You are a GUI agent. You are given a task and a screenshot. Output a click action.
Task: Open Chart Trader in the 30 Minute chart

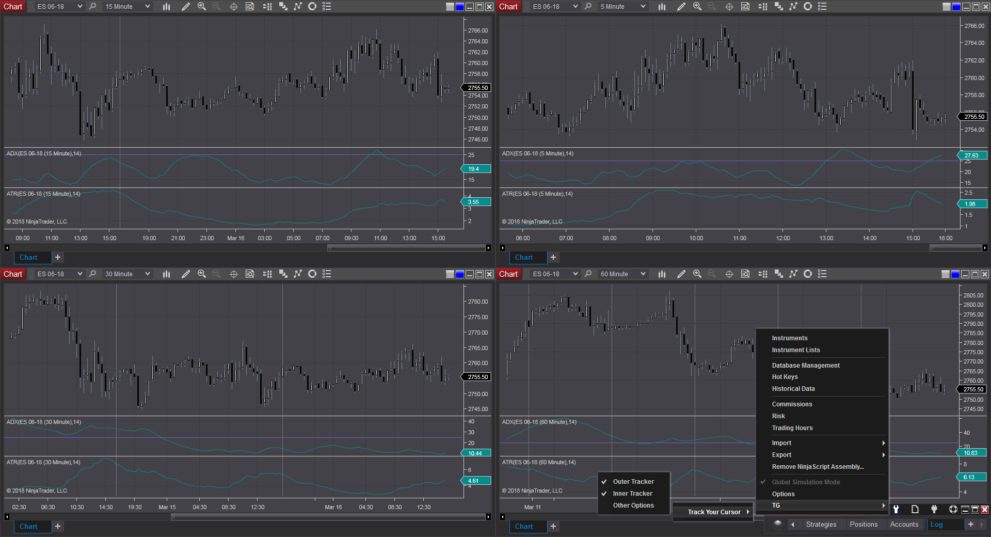(267, 274)
